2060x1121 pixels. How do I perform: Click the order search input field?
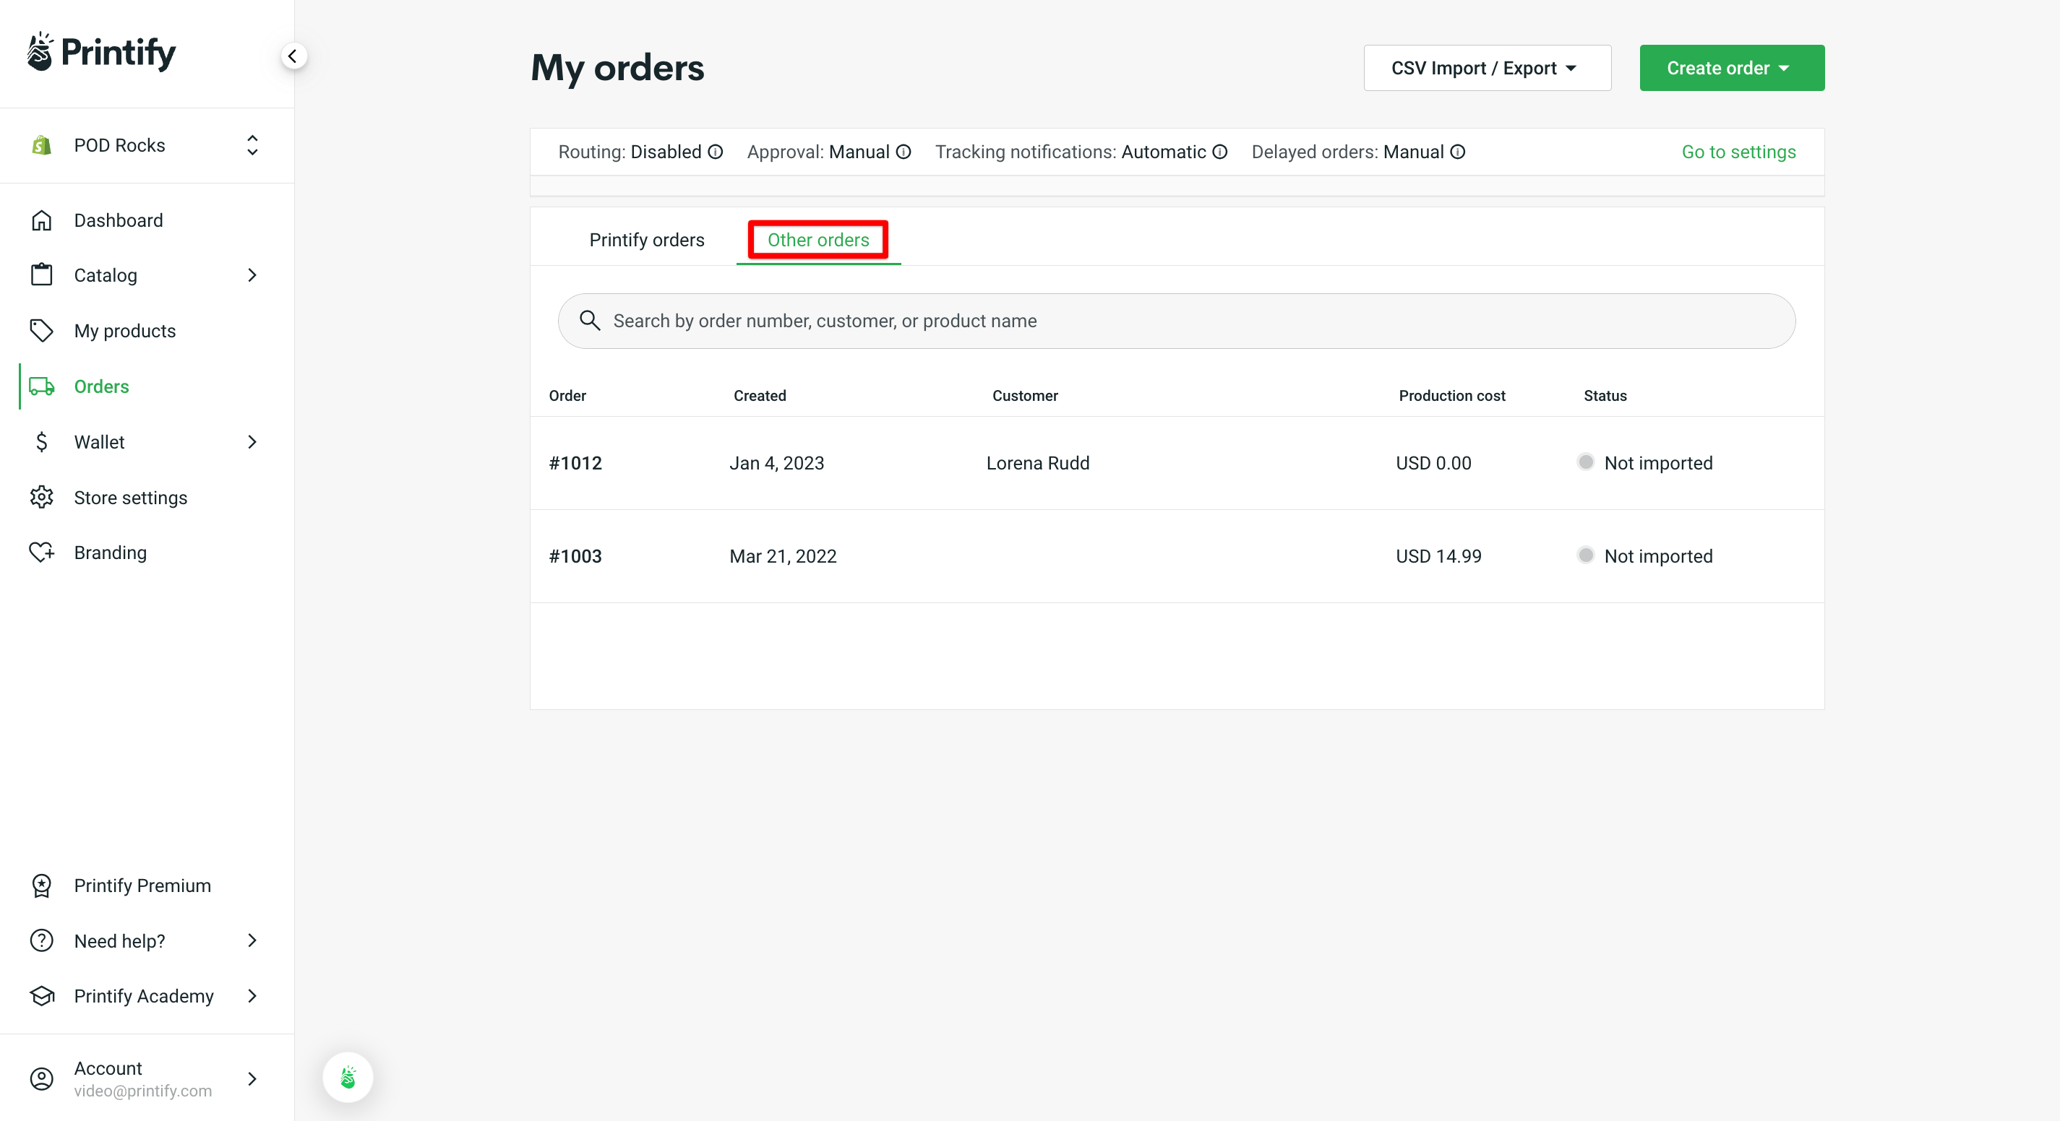tap(1176, 320)
